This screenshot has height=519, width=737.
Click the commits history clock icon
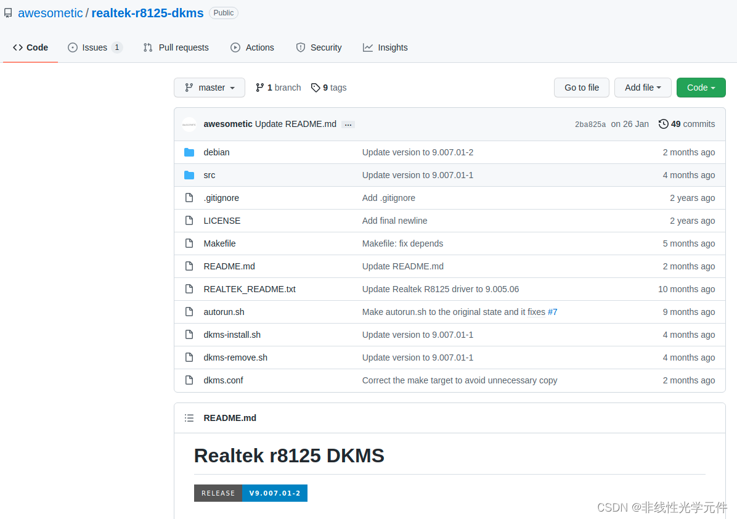point(663,124)
